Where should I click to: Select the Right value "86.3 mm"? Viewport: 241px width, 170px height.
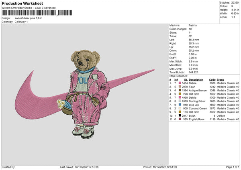[x=194, y=43]
